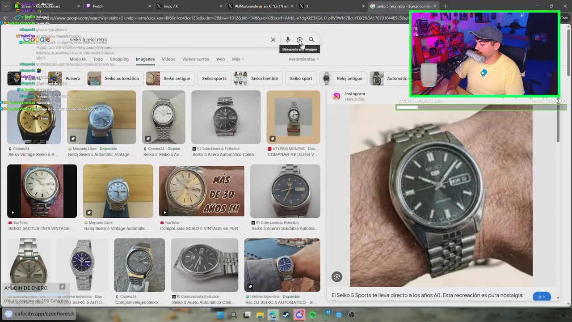
Task: Open cafecito.app/ezeeflores3 overlay link
Action: tap(44, 314)
